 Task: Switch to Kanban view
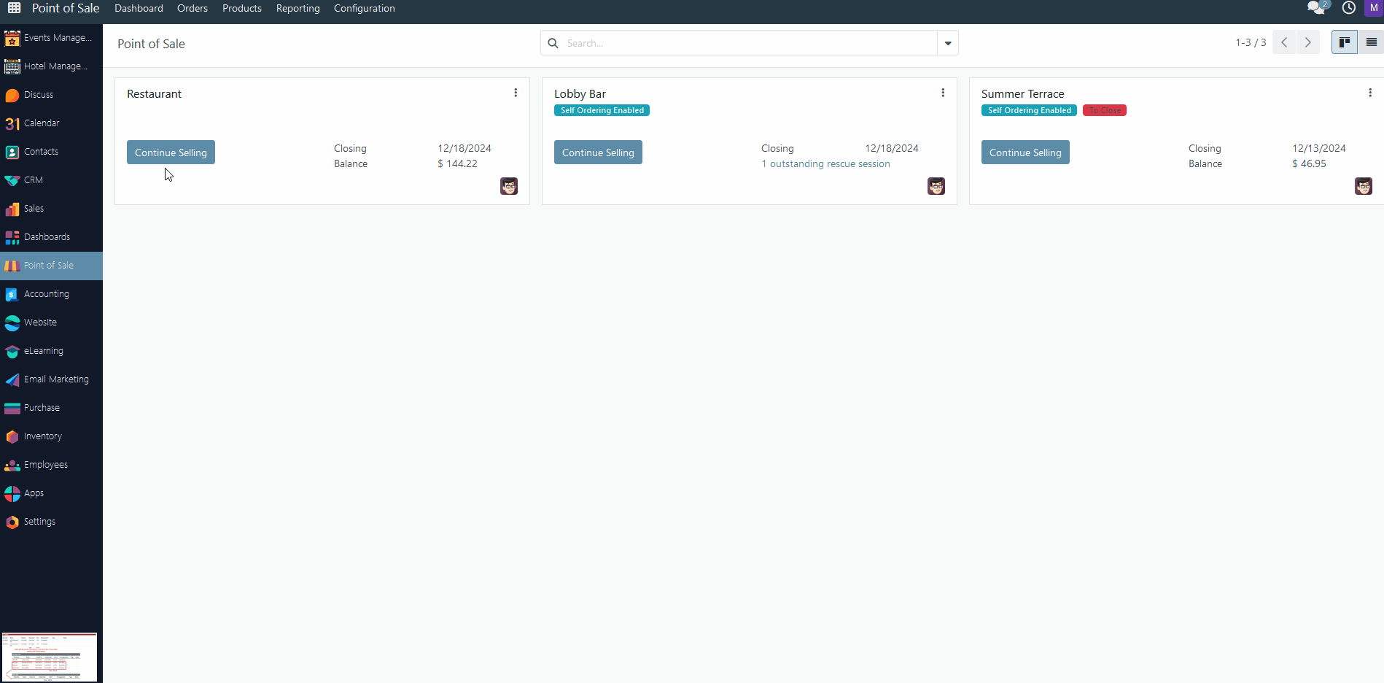[1345, 42]
